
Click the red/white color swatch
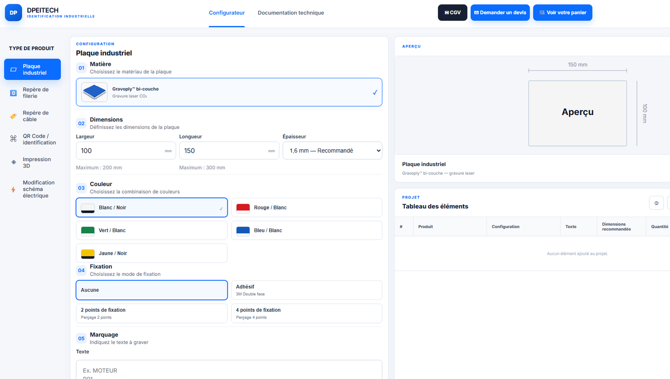(243, 207)
